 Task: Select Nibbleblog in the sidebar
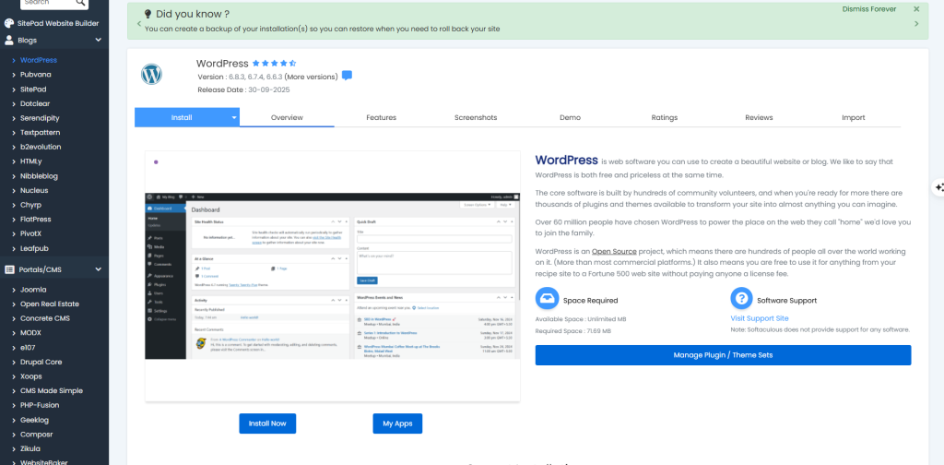pyautogui.click(x=39, y=176)
